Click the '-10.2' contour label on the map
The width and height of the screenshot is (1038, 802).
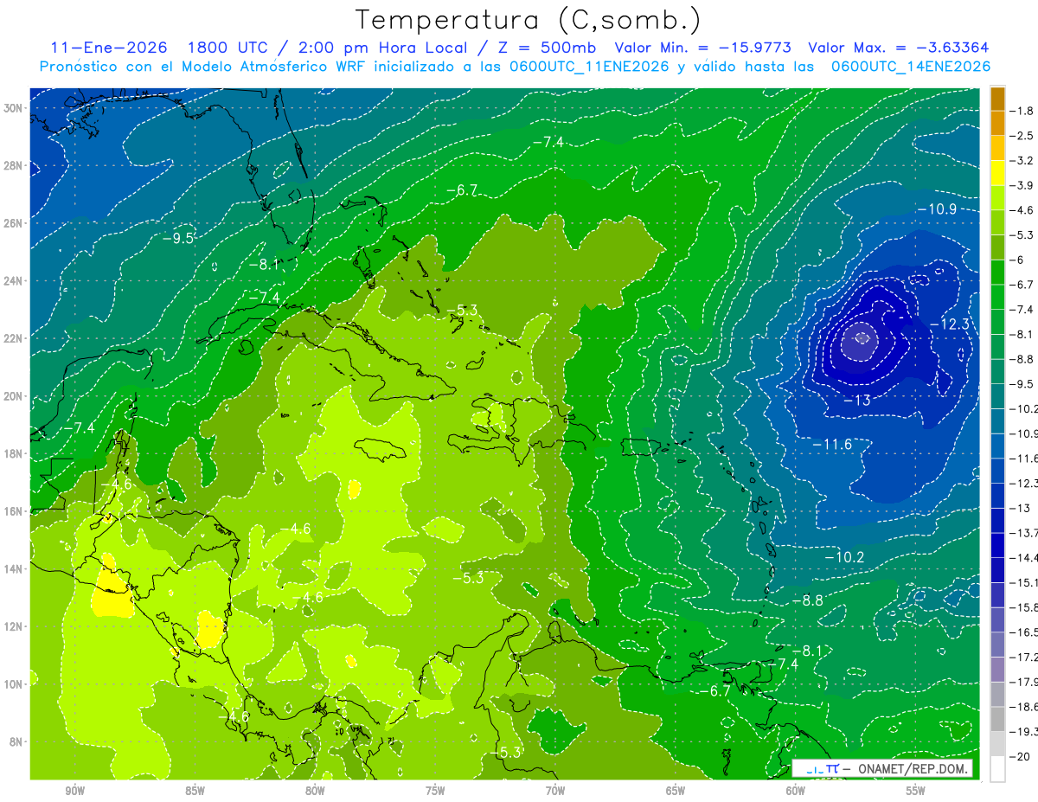(x=844, y=557)
